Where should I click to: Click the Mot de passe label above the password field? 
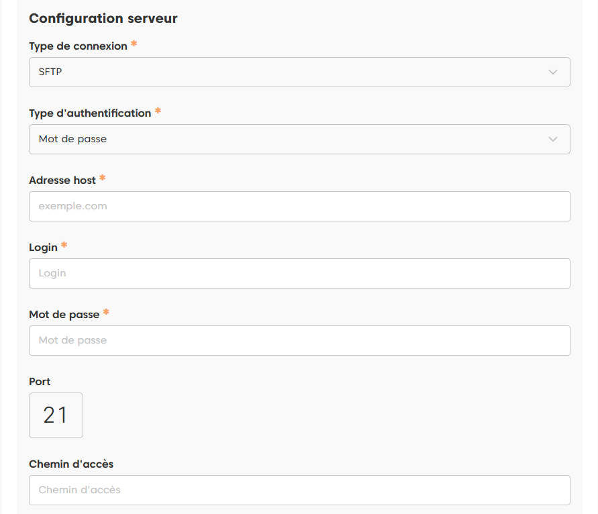[x=64, y=315]
